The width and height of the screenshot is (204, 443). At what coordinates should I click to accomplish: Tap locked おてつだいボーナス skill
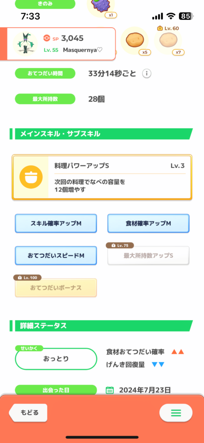(56, 288)
